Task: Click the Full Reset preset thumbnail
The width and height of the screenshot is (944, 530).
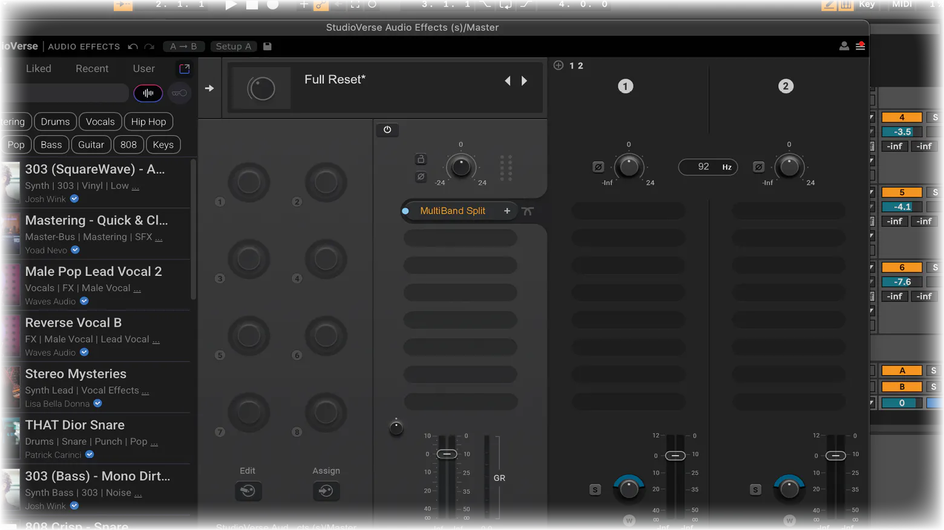Action: tap(261, 89)
